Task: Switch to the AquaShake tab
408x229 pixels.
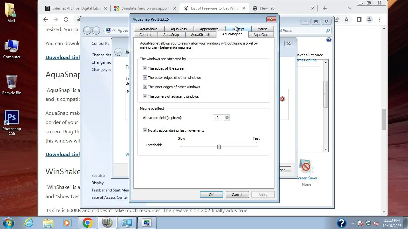Action: 149,29
